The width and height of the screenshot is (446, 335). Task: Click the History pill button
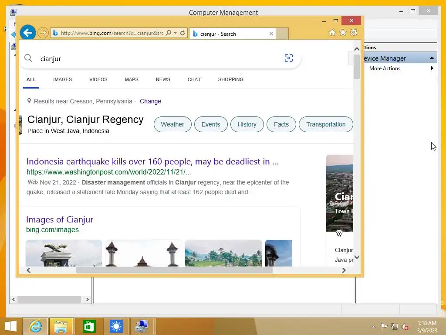[x=247, y=124]
